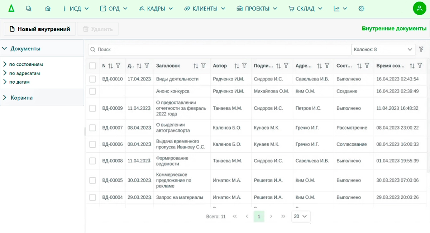Check the row ВД-00008 checkbox

pyautogui.click(x=93, y=161)
